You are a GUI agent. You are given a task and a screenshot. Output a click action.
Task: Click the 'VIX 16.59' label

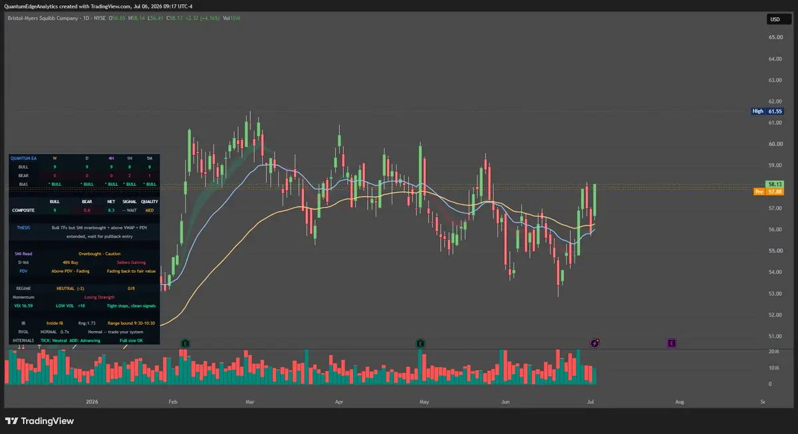[x=23, y=305]
